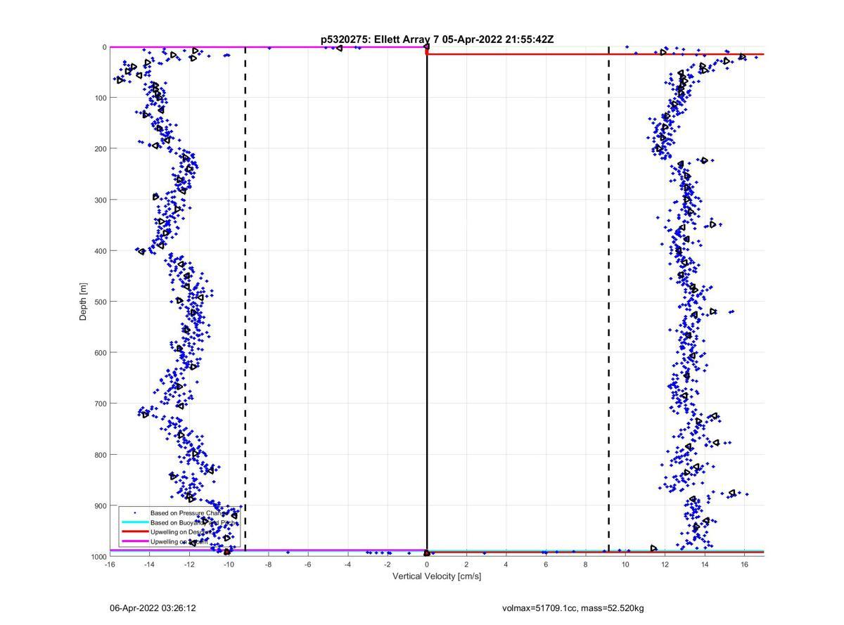The height and width of the screenshot is (625, 844).
Task: Click velocity axis tick label '-6'
Action: pos(308,565)
